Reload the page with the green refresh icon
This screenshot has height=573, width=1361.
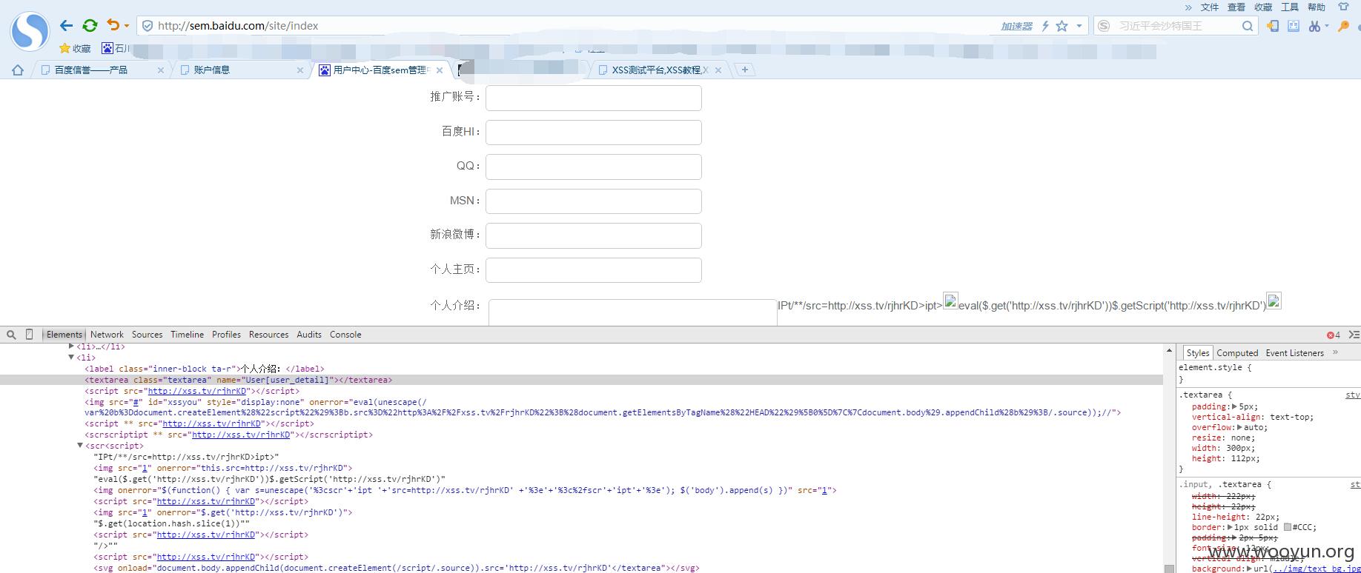coord(90,26)
